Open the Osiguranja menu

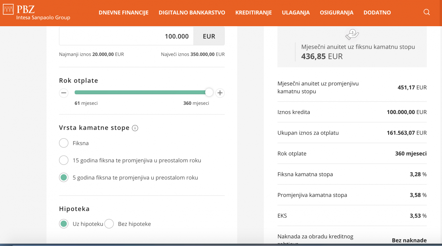(x=337, y=13)
